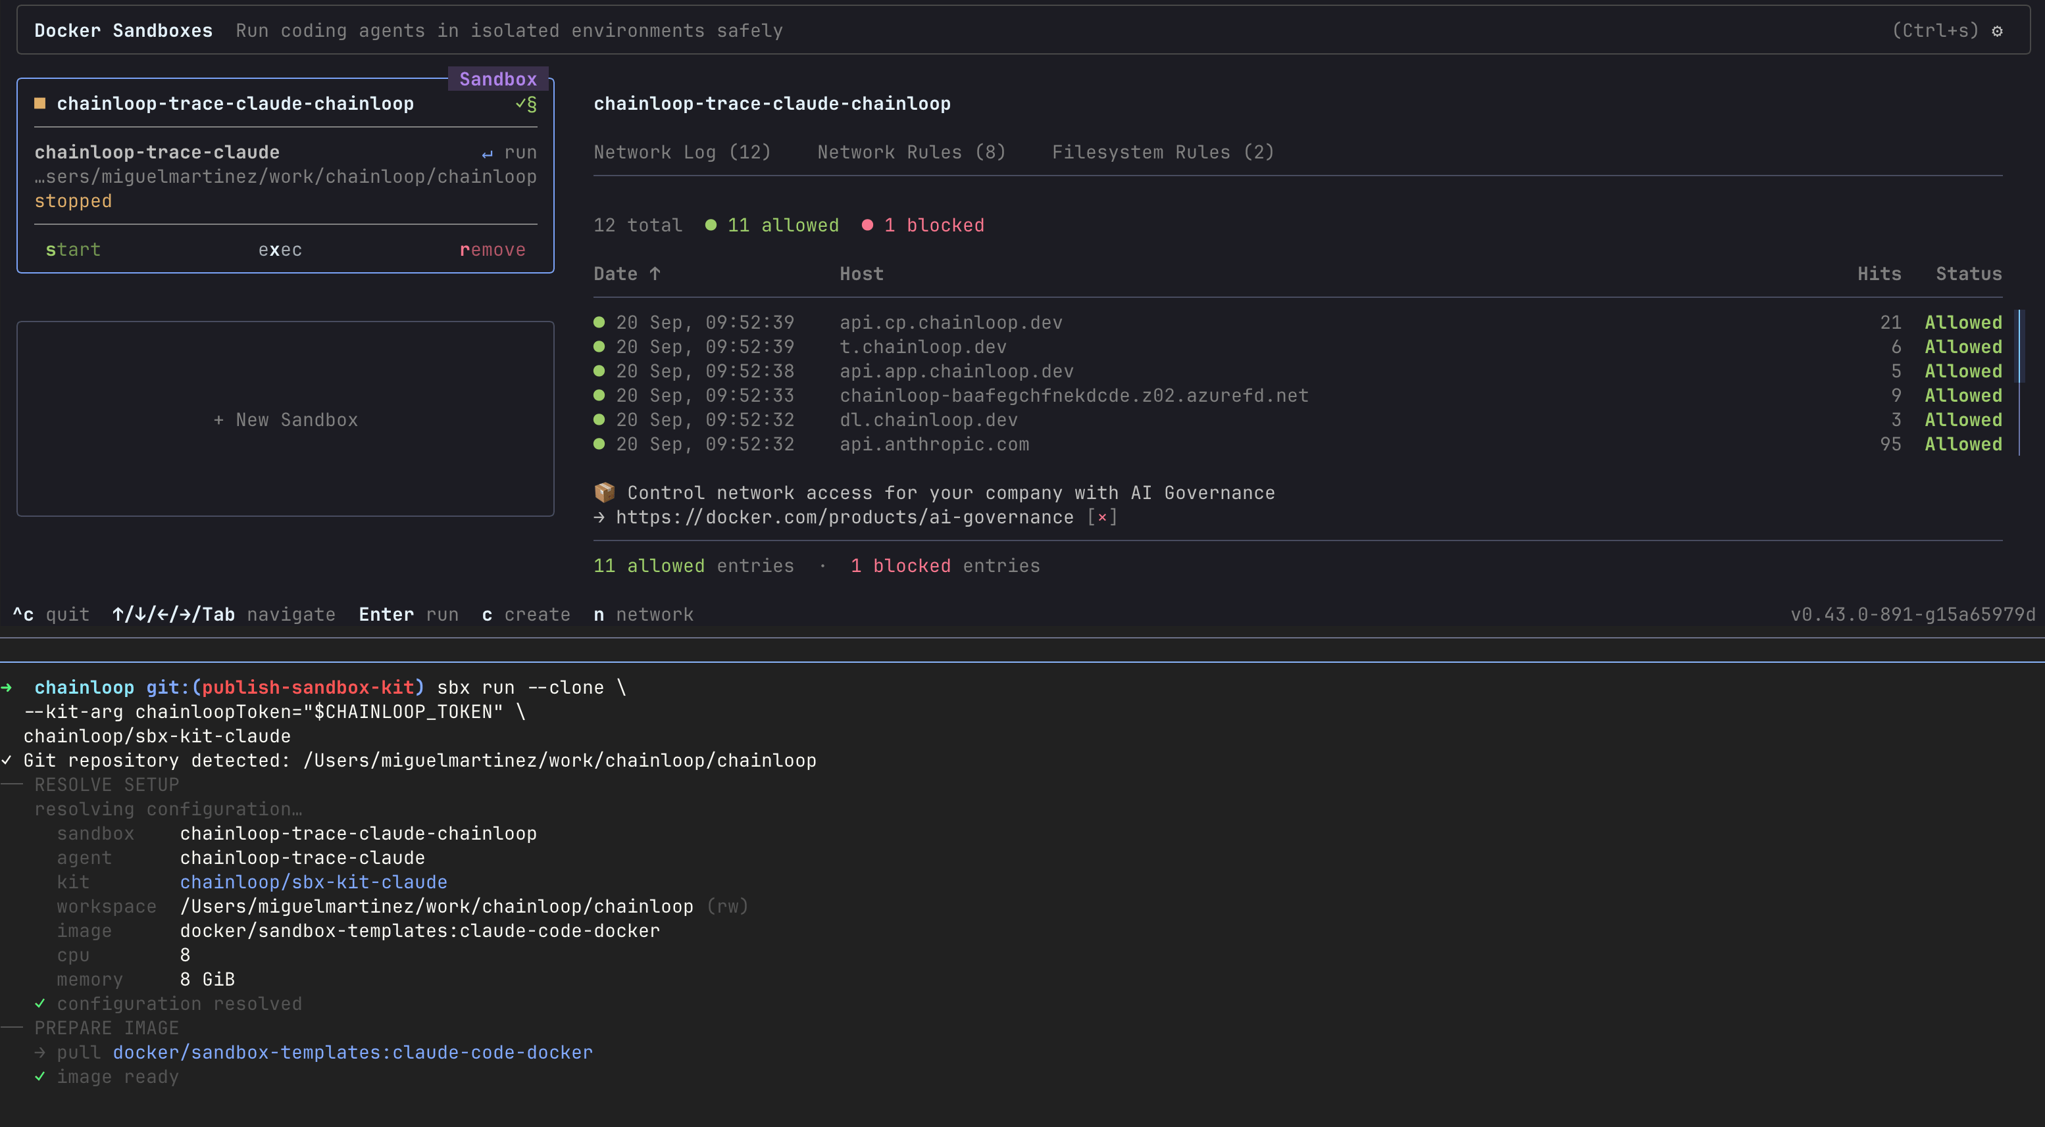Dismiss the AI Governance notice with [×]

click(x=1102, y=517)
